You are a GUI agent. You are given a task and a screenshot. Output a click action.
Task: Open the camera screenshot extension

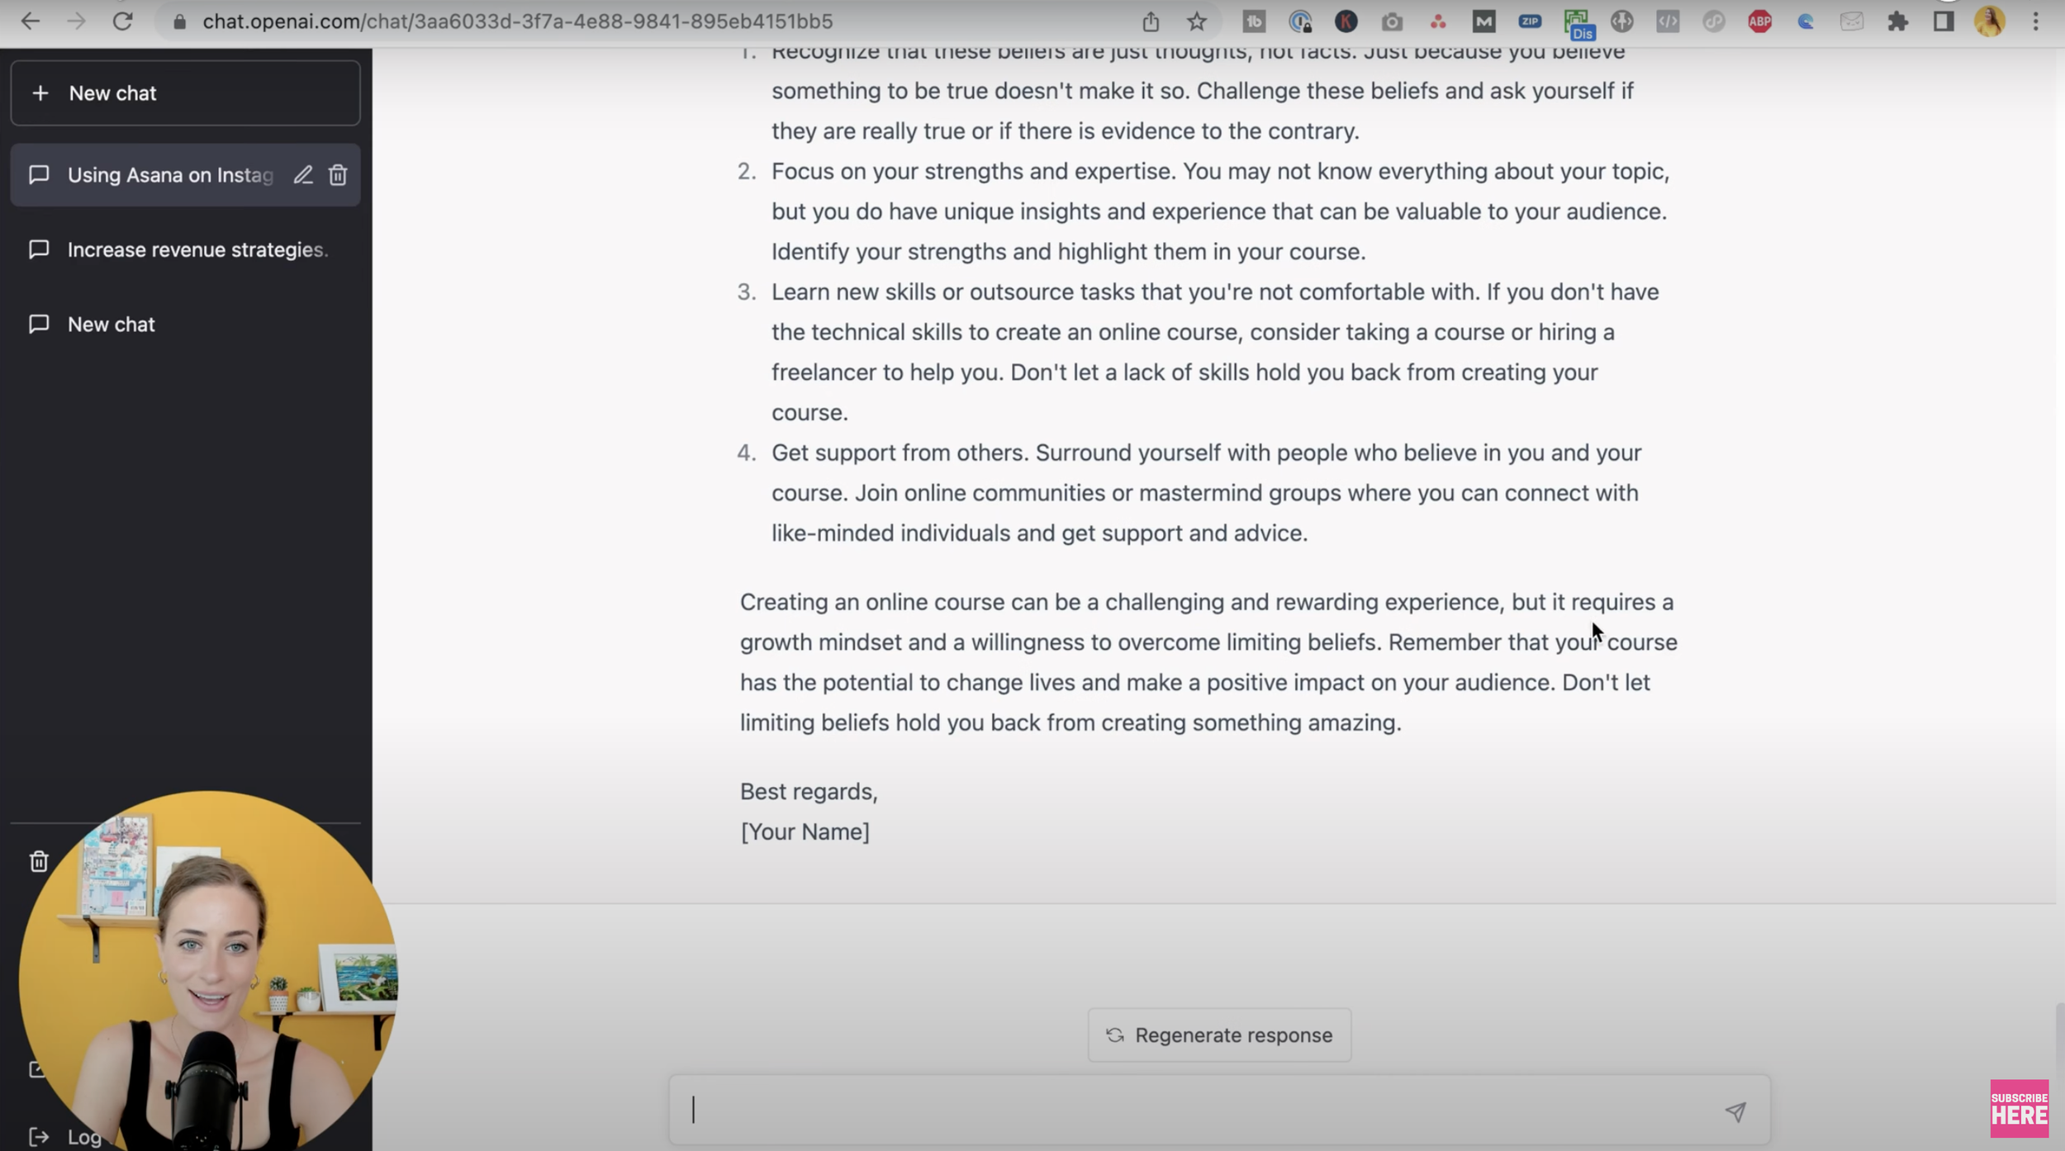[1392, 21]
